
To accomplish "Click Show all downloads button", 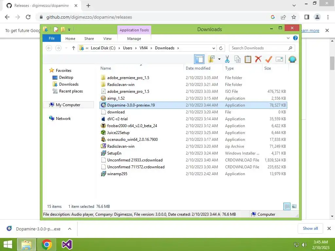I will [x=310, y=228].
